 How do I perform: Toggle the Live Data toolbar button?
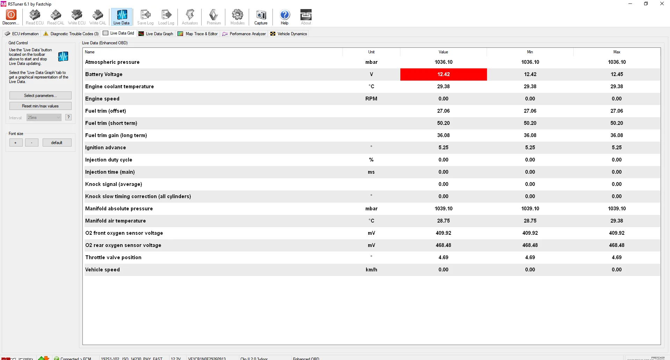point(122,17)
